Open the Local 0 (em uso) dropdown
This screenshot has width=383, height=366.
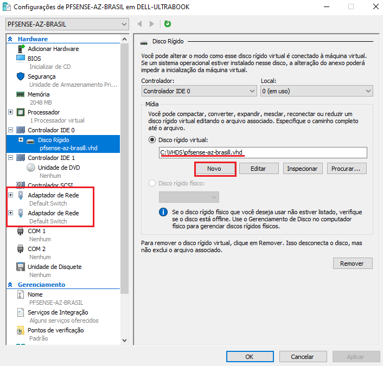(x=317, y=91)
